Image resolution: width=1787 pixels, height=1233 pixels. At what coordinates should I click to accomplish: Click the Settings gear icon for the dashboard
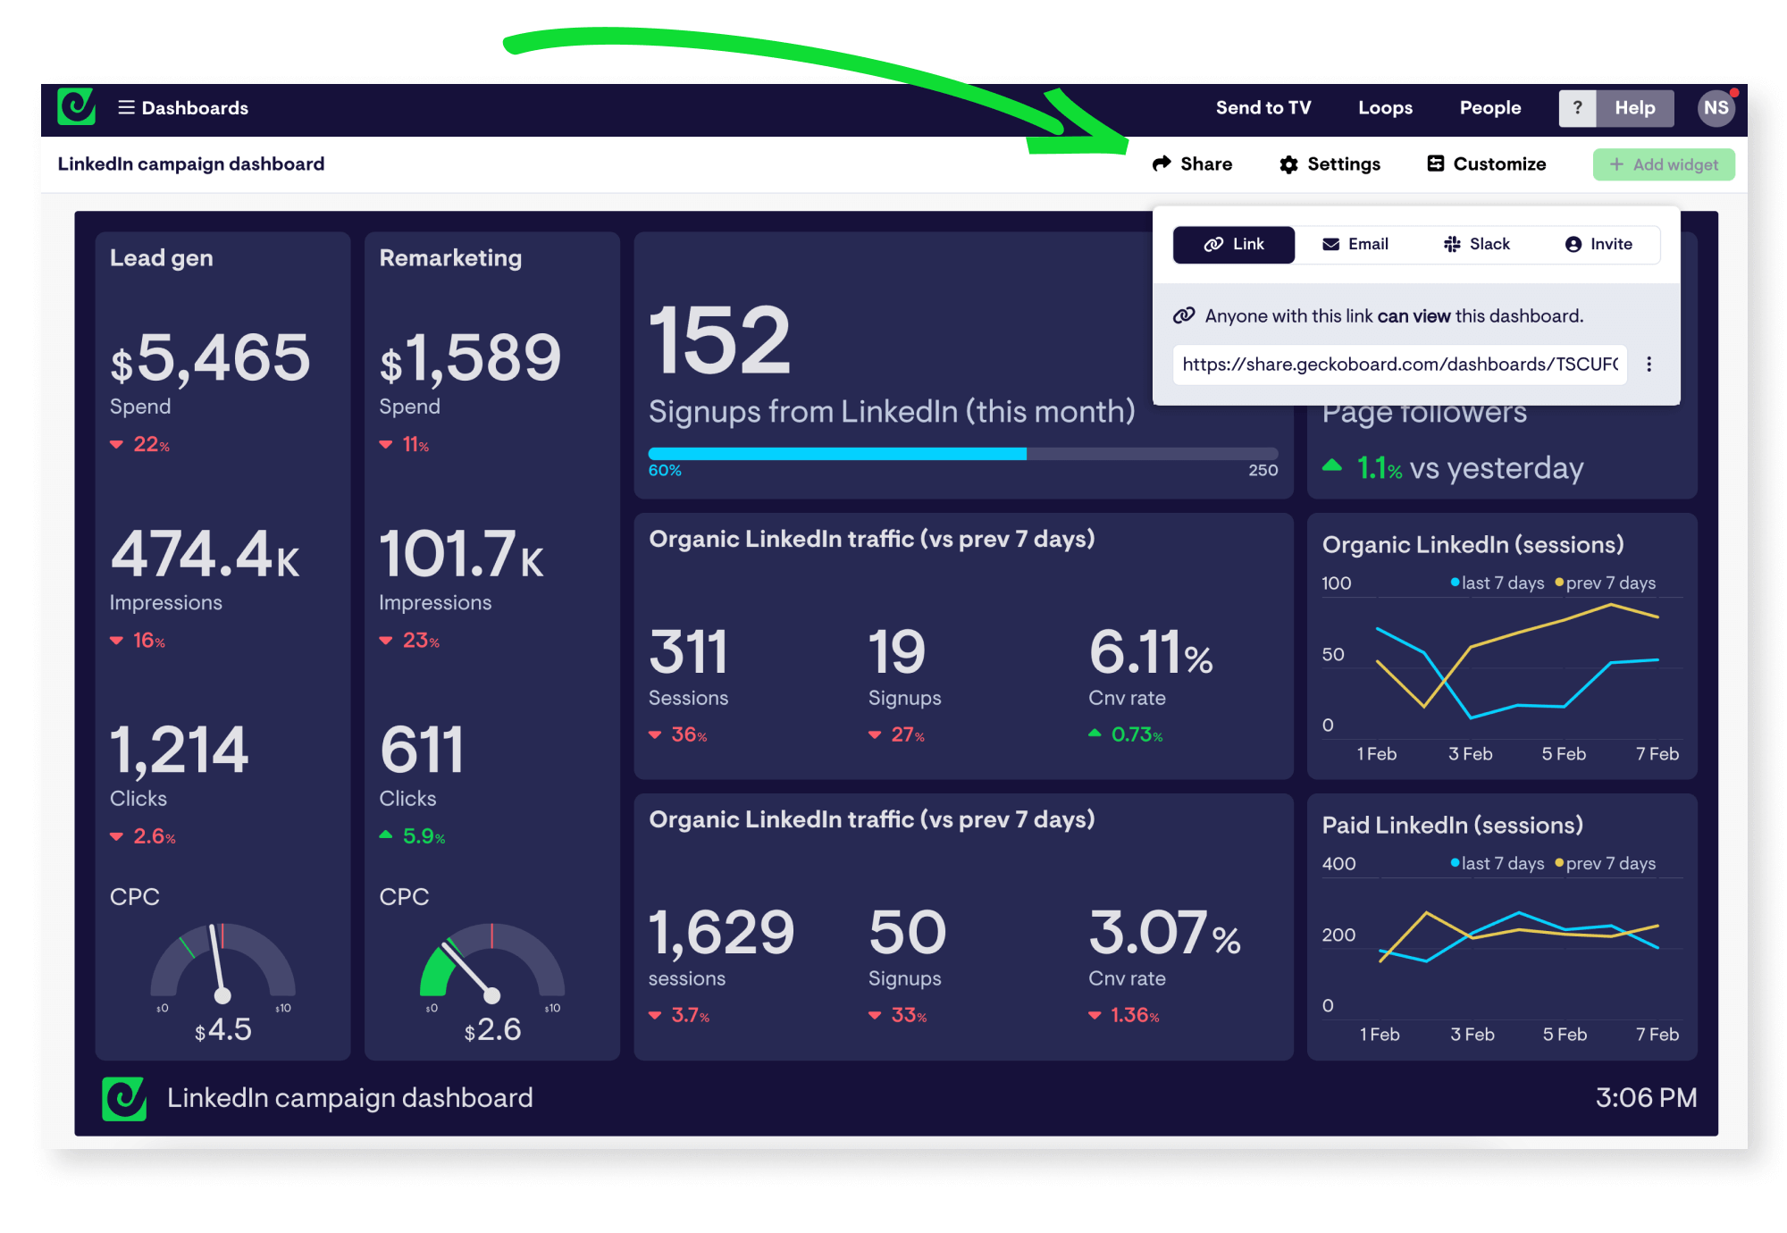(x=1289, y=164)
